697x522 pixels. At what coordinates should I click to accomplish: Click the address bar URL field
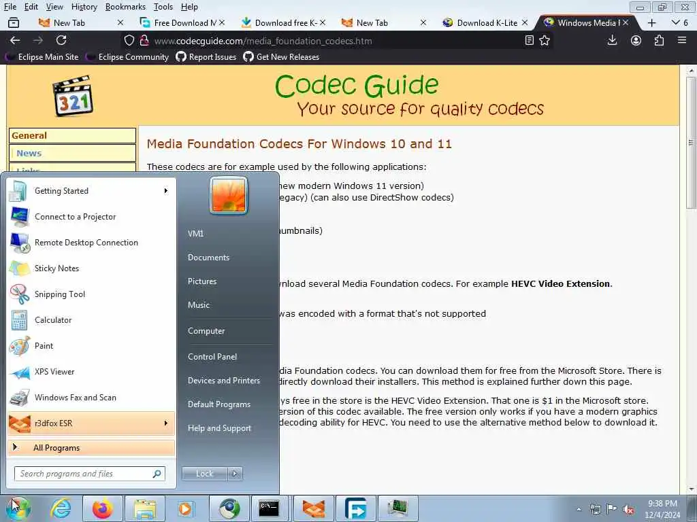click(338, 41)
